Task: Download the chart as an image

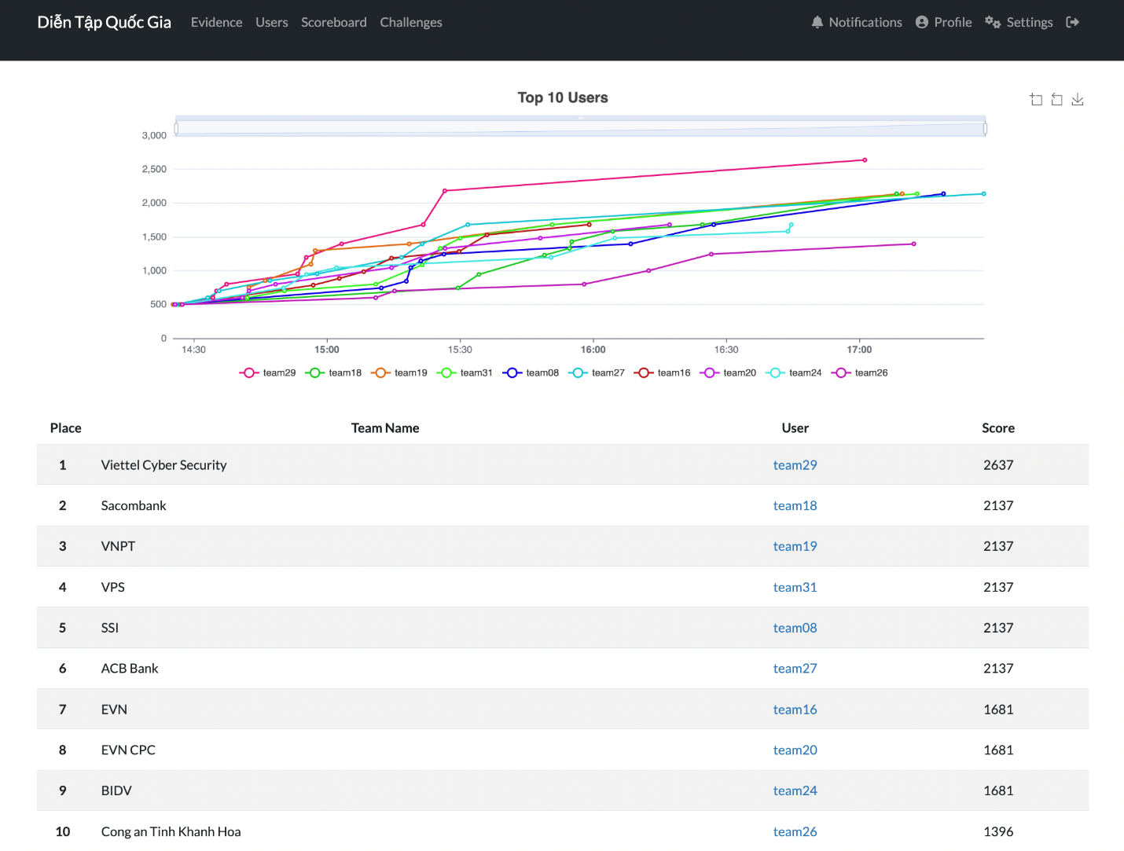Action: (x=1078, y=99)
